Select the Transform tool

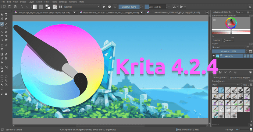(x=2, y=45)
